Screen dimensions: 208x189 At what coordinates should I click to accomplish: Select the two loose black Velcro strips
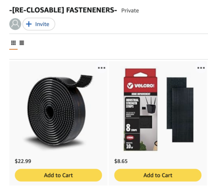coord(180,110)
